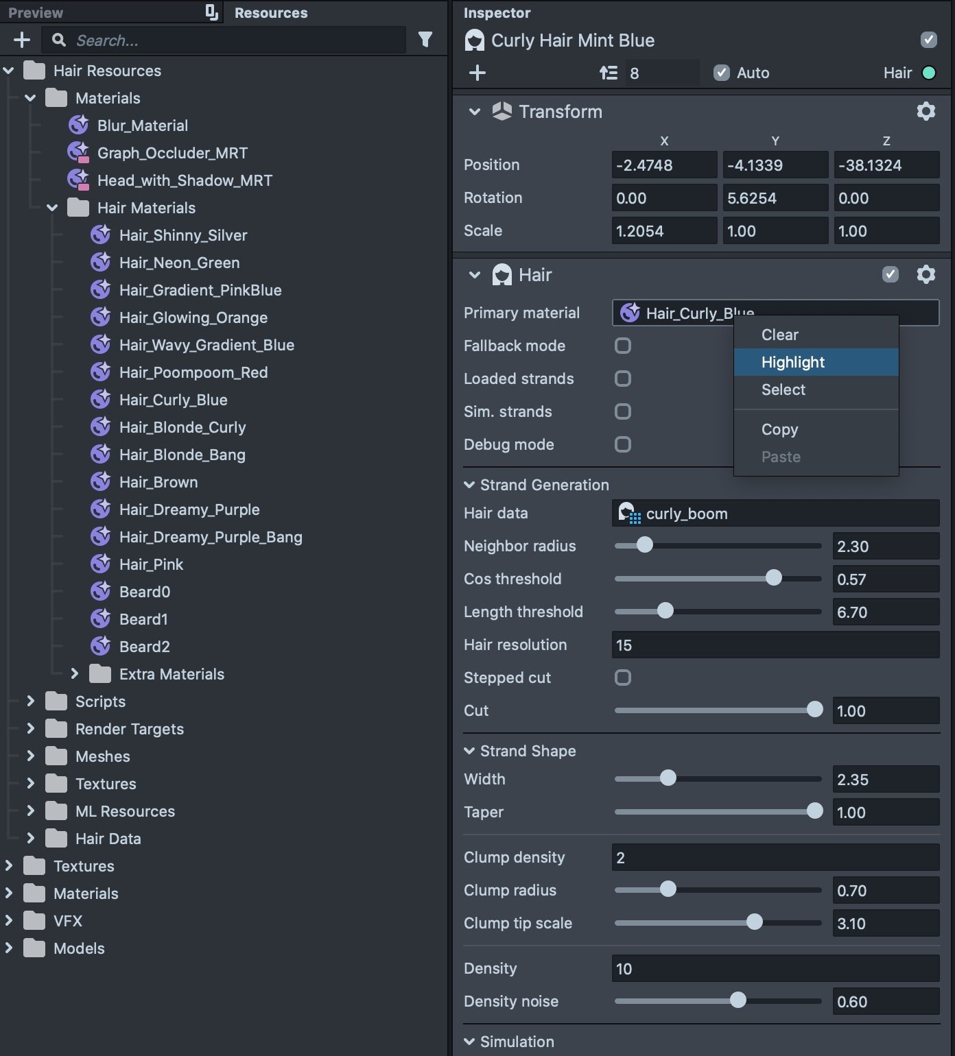Screen dimensions: 955x1056
Task: Click the Preview panel pop-out icon
Action: pyautogui.click(x=211, y=12)
